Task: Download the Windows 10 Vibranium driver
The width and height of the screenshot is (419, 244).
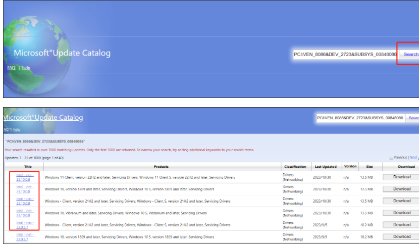Action: pyautogui.click(x=402, y=213)
